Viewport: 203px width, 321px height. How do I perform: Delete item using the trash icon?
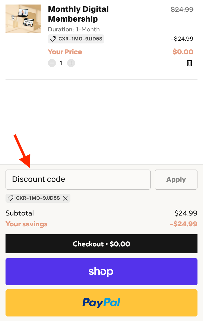tap(189, 63)
